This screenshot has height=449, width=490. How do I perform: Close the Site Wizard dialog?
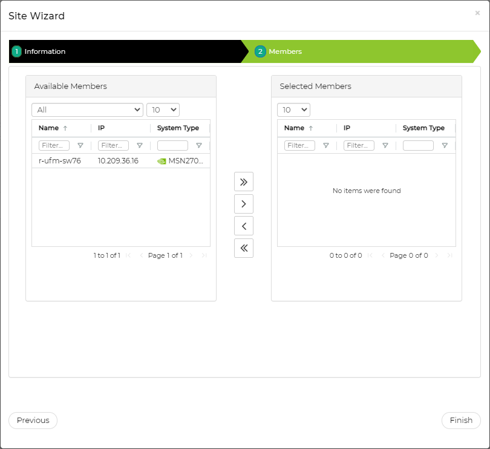point(477,13)
